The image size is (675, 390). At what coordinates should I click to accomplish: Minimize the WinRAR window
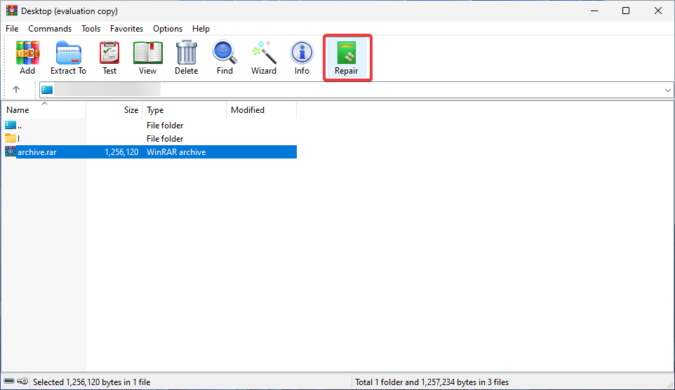tap(594, 11)
